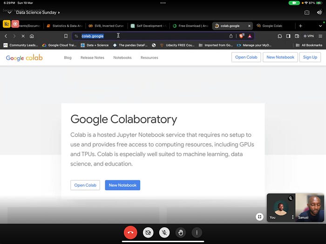Share the page via share icon

coord(231,36)
